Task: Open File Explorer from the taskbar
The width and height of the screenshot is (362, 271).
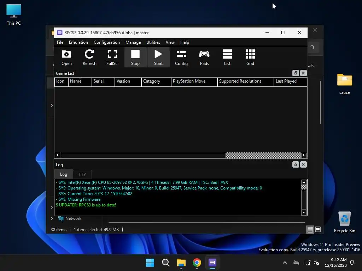Action: click(x=181, y=263)
